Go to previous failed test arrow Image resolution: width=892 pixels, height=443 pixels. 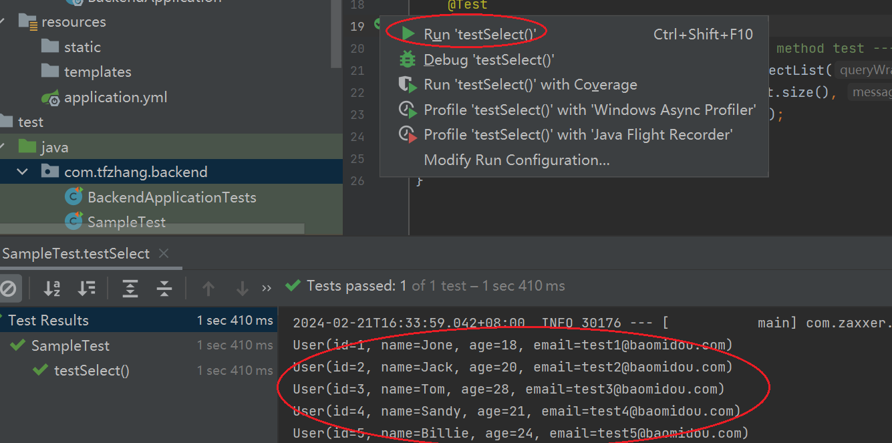click(208, 289)
